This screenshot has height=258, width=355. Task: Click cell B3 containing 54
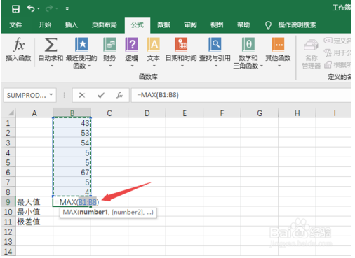click(72, 143)
